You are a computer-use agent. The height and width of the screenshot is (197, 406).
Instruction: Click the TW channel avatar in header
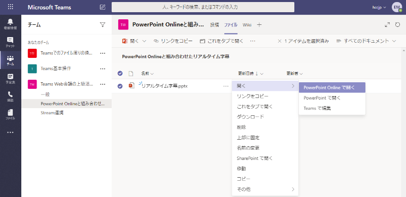[123, 24]
